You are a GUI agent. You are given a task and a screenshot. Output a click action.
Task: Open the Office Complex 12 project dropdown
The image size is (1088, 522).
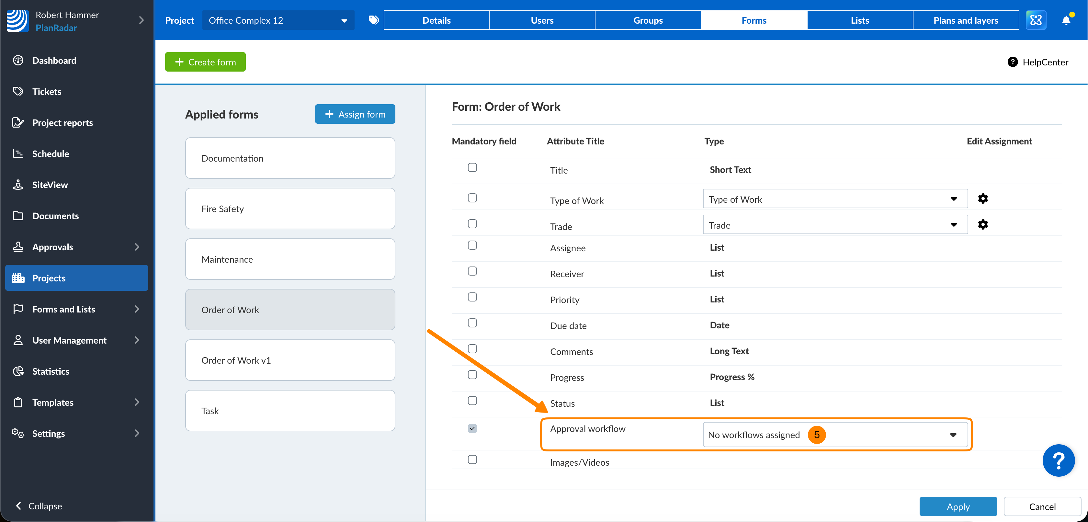(278, 20)
